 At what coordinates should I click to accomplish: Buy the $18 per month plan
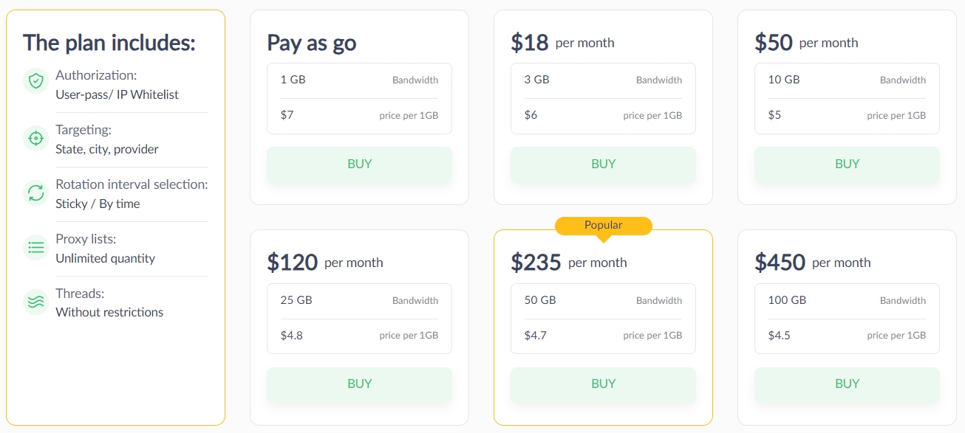(x=603, y=164)
